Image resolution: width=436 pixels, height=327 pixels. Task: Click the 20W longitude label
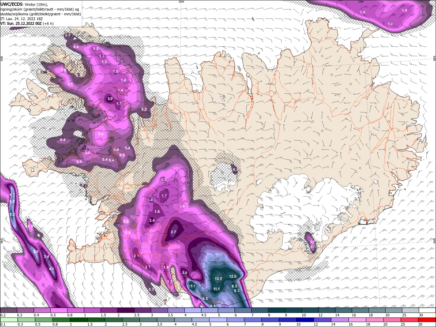pyautogui.click(x=181, y=2)
